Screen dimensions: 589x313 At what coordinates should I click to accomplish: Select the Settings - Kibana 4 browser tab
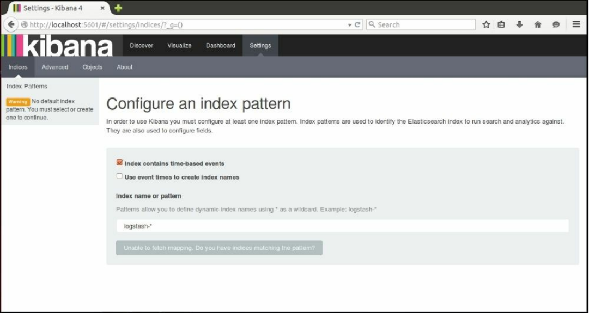point(59,8)
